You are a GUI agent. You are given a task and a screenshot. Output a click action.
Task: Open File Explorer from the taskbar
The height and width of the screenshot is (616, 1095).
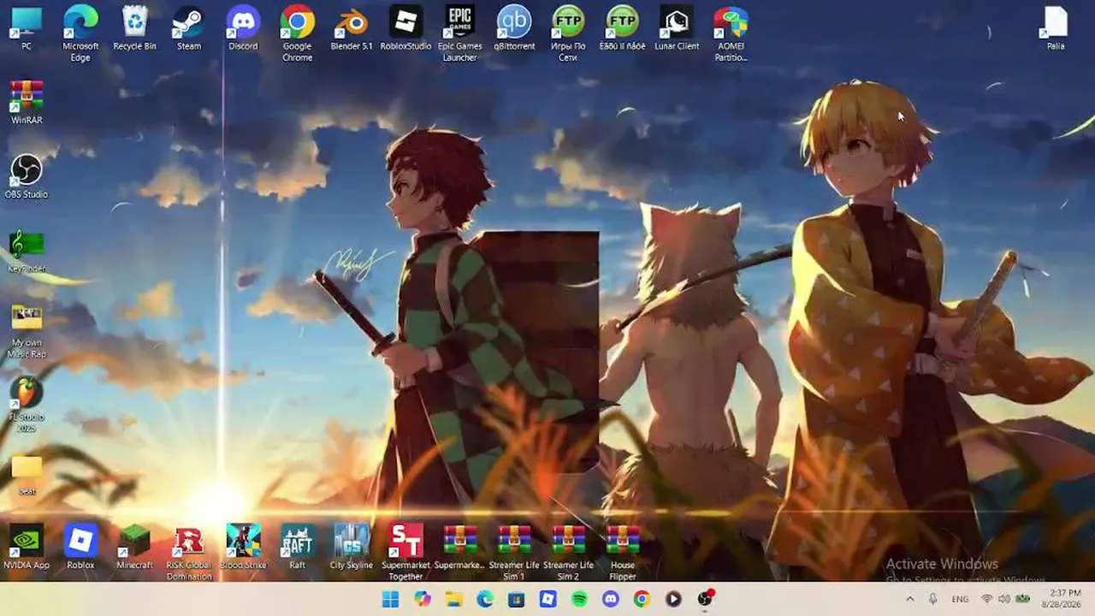click(453, 599)
